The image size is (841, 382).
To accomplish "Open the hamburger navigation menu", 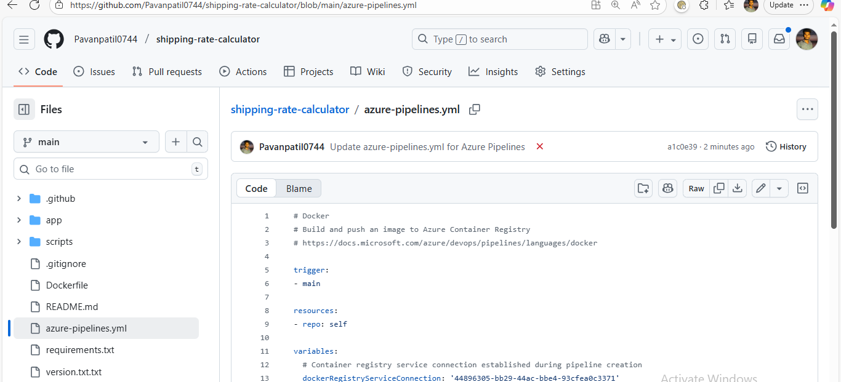I will 24,39.
